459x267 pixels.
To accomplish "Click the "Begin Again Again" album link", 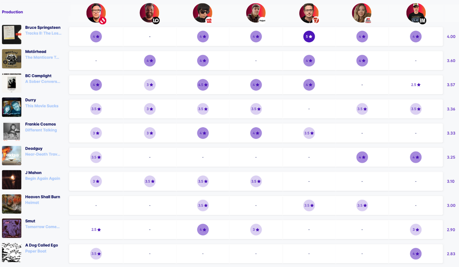I will (x=42, y=179).
